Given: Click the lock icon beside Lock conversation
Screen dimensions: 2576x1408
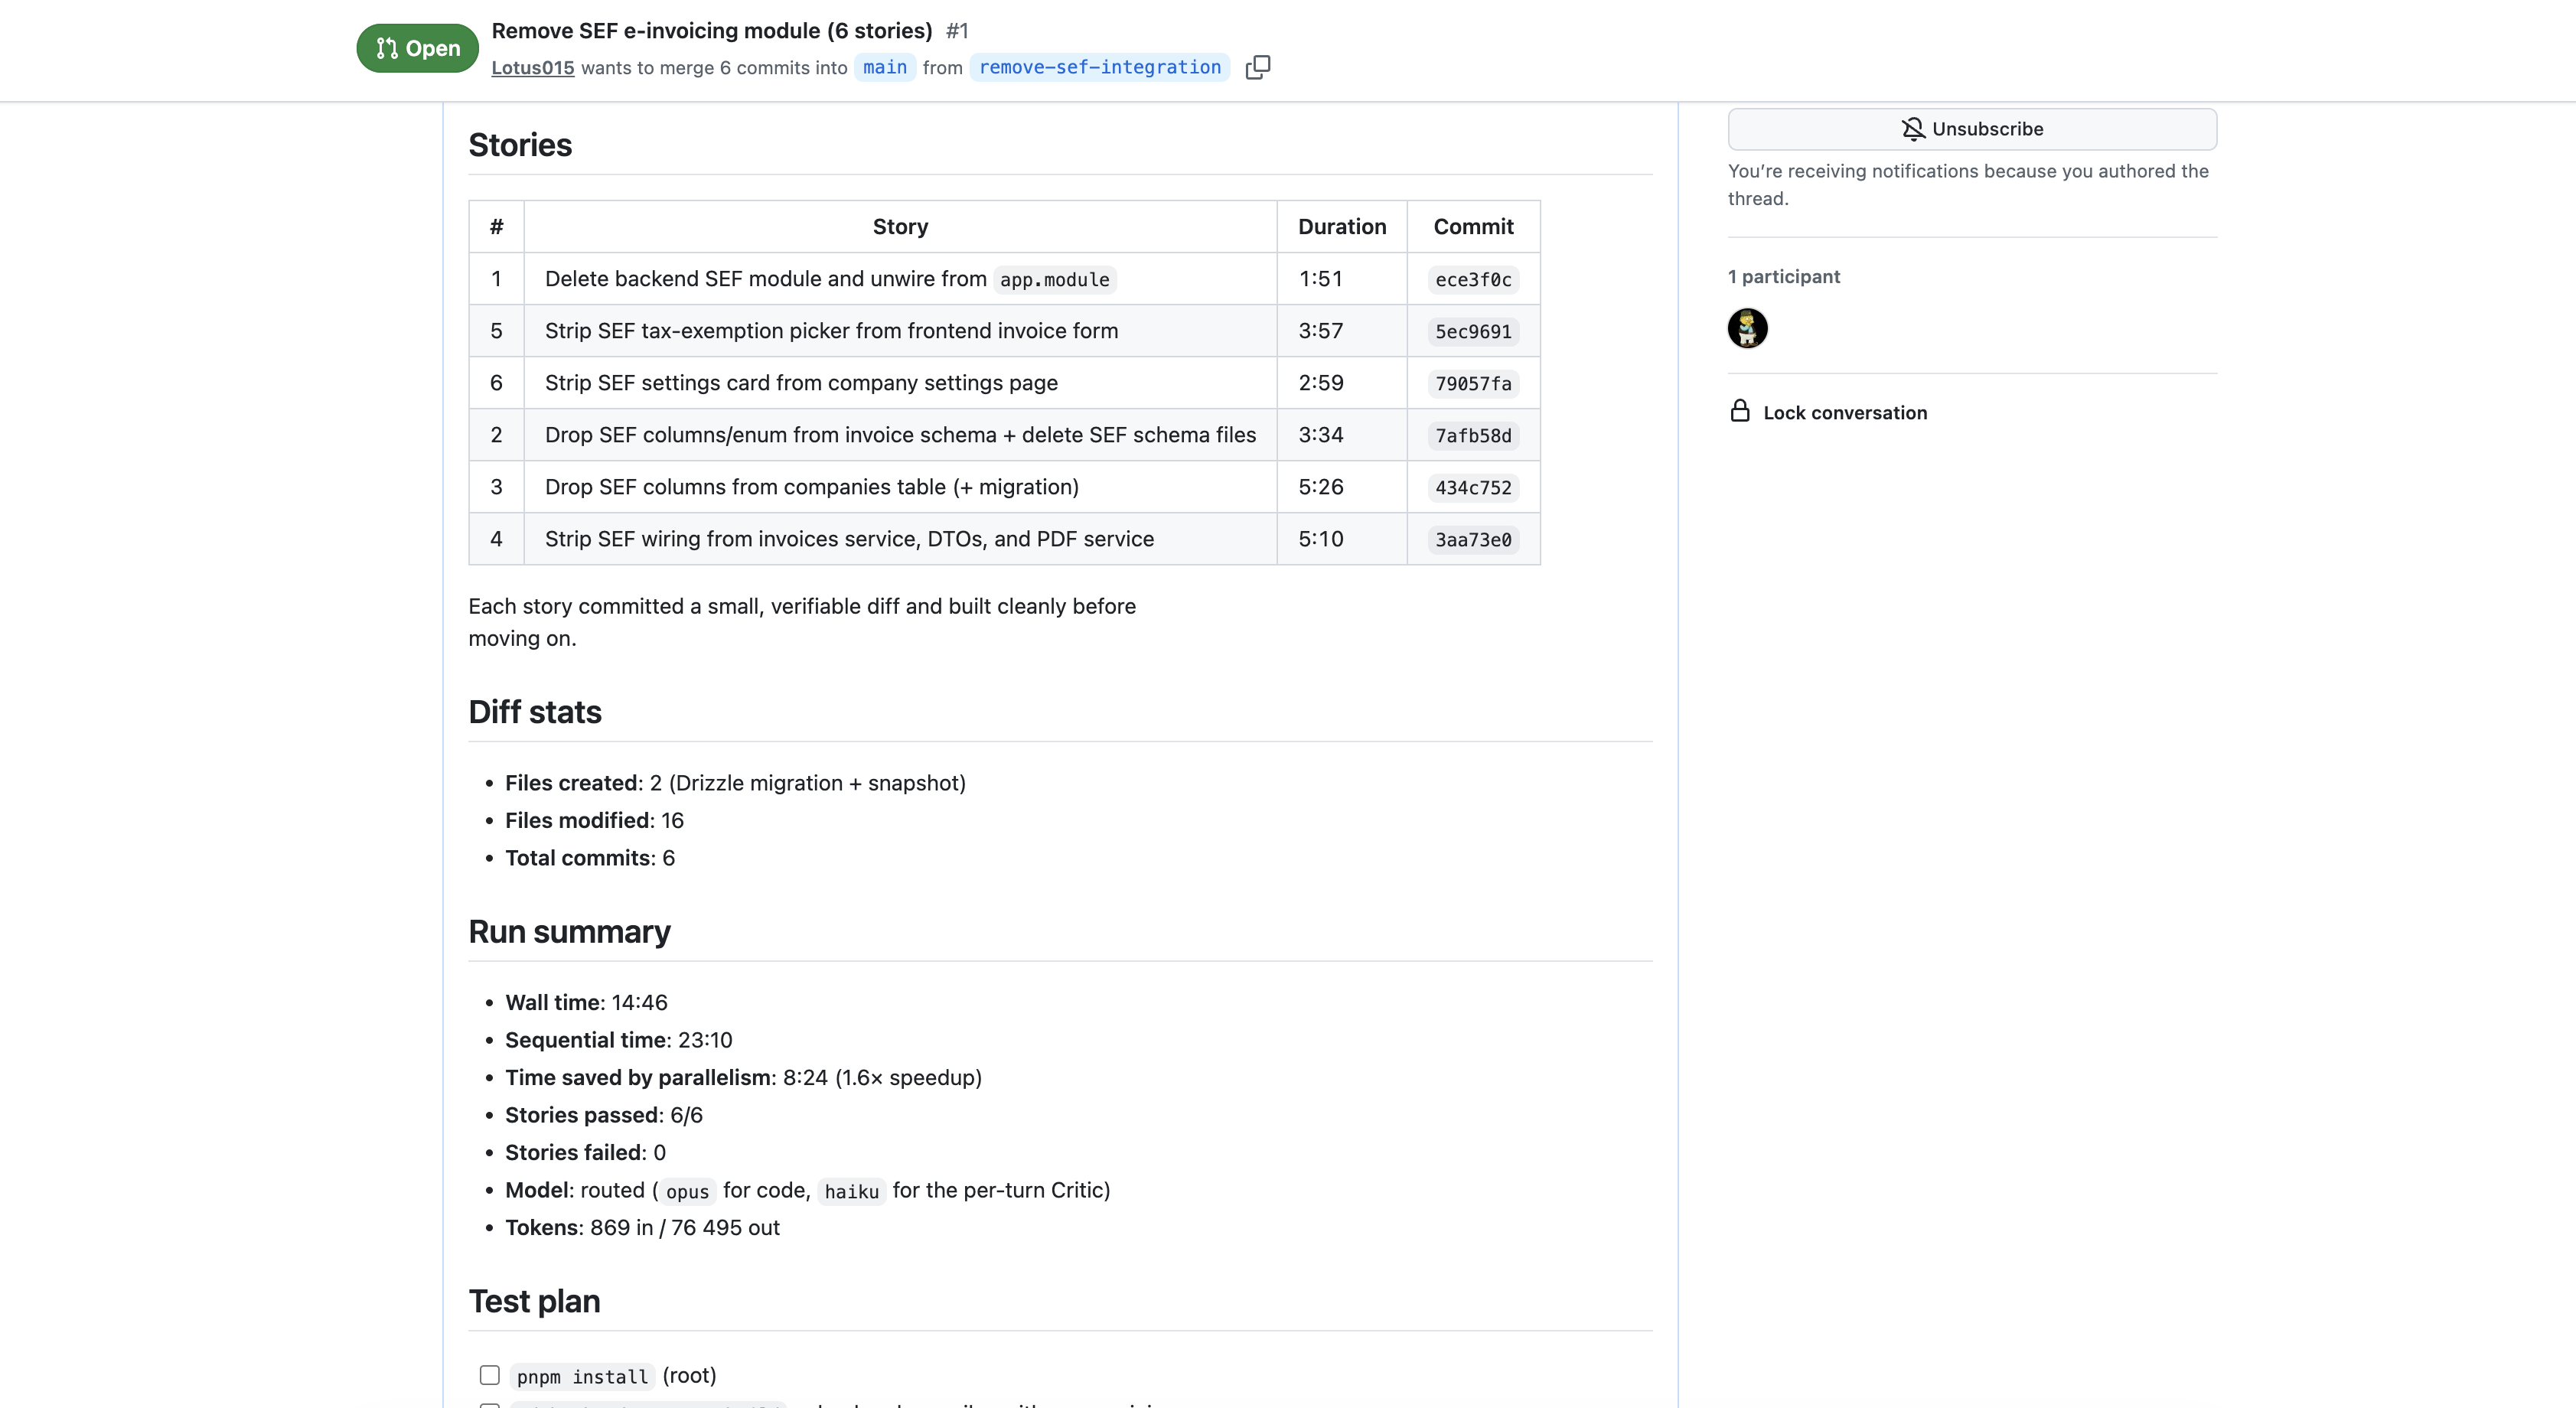Looking at the screenshot, I should click(1740, 412).
